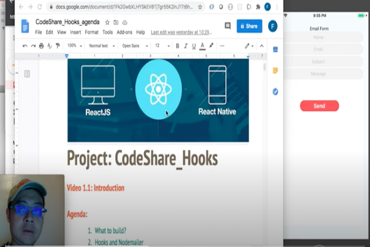Open the Google Tasks side panel icon

[x=275, y=92]
